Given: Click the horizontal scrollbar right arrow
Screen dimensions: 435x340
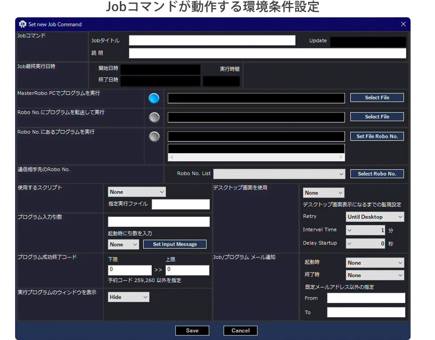Looking at the screenshot, I should click(341, 157).
